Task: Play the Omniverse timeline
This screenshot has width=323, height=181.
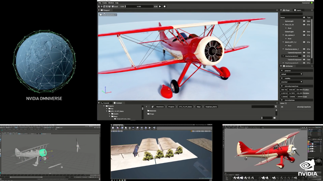Action: pos(160,6)
